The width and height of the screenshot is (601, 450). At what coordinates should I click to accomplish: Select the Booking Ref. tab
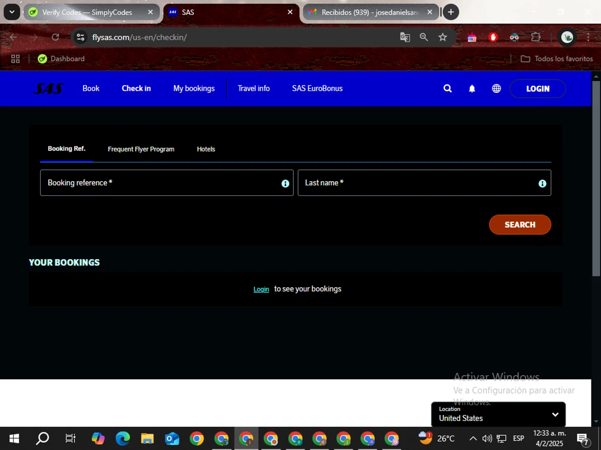tap(67, 149)
